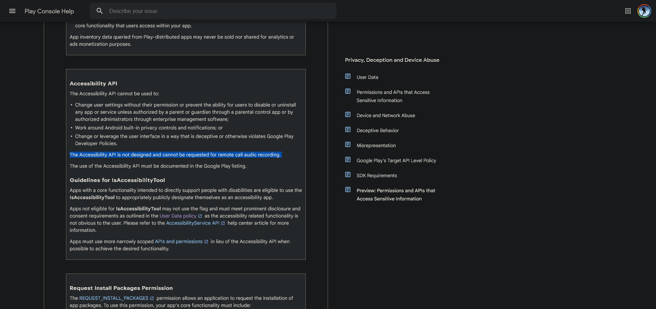Open the APIs and permissions link
This screenshot has height=309, width=656.
tap(178, 241)
